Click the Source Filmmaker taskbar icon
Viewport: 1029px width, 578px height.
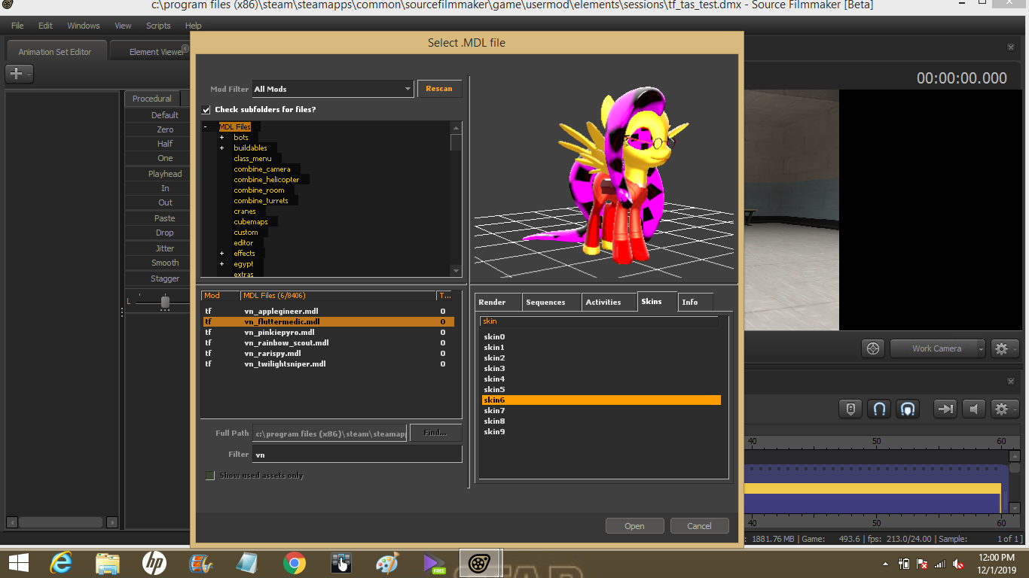(x=479, y=563)
